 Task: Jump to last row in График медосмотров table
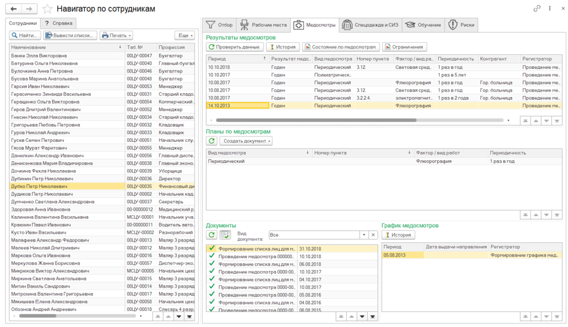[557, 316]
